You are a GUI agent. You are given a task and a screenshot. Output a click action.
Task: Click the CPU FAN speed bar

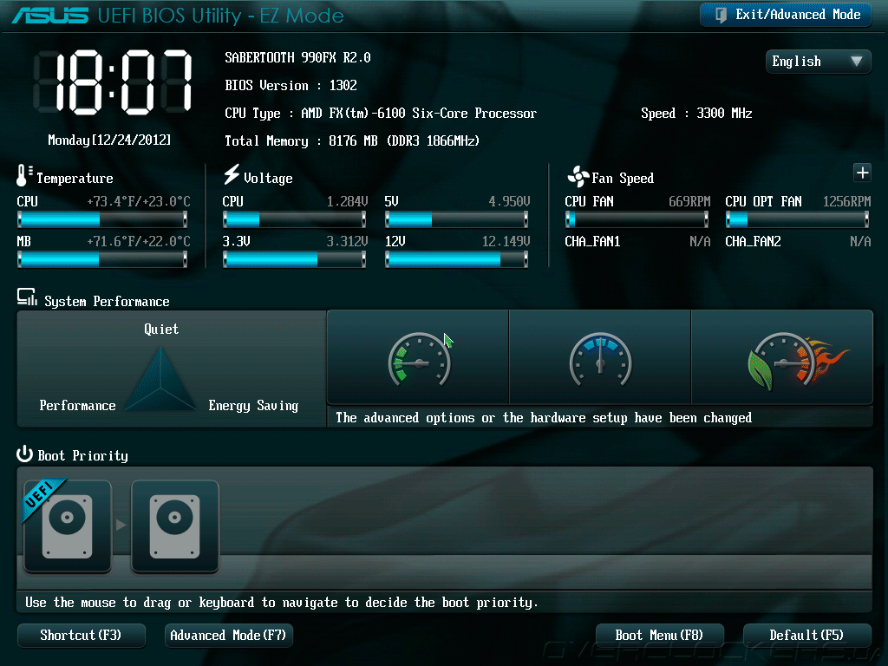coord(637,219)
